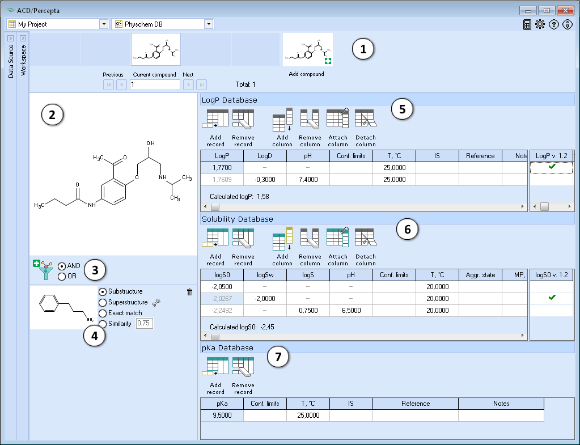Click the Workspace vertical tab
Image resolution: width=580 pixels, height=445 pixels.
pyautogui.click(x=23, y=60)
